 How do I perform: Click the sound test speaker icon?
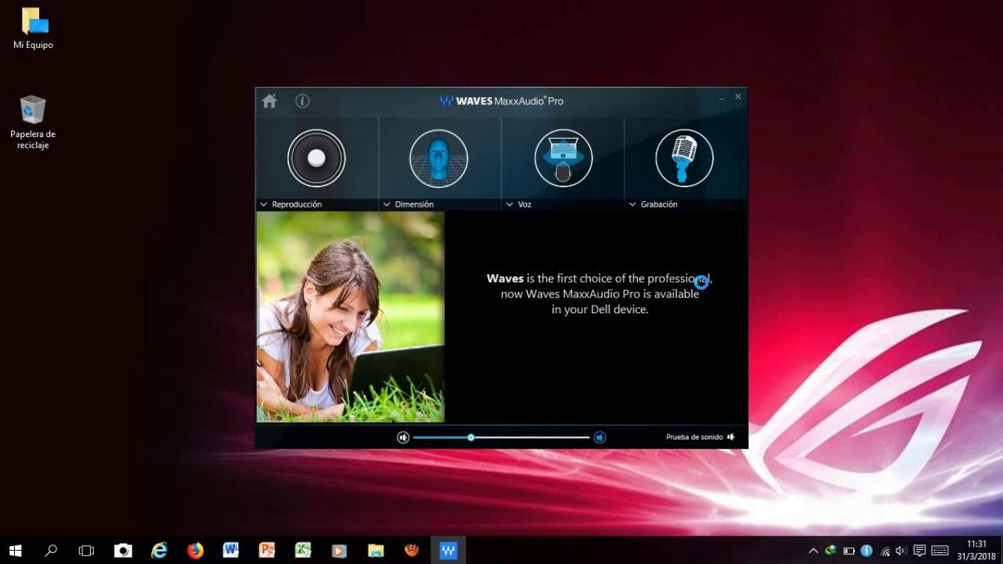click(730, 437)
